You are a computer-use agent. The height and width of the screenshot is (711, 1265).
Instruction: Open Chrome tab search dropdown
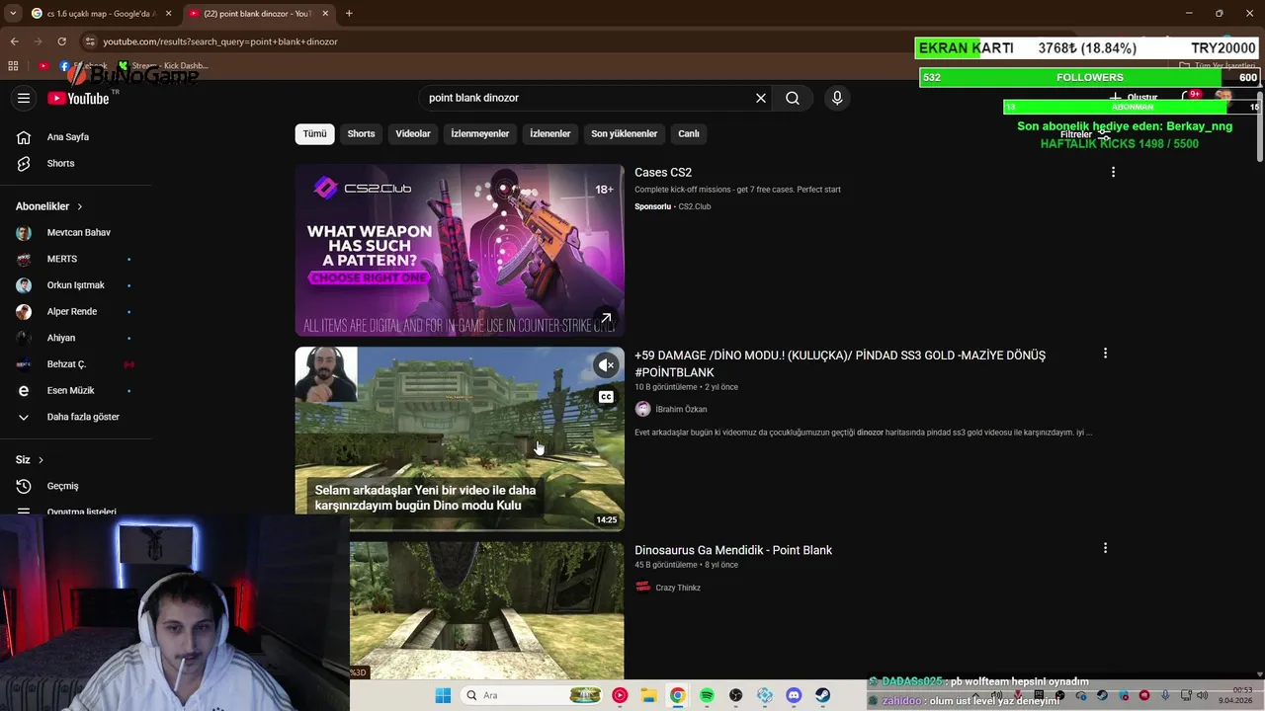12,14
